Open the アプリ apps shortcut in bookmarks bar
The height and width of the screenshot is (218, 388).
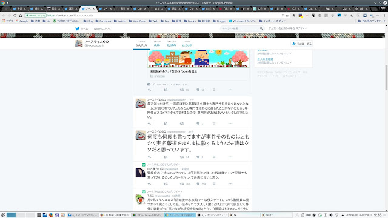pyautogui.click(x=7, y=21)
